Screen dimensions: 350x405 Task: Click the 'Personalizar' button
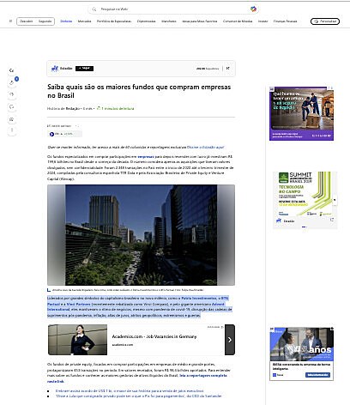coord(325,21)
